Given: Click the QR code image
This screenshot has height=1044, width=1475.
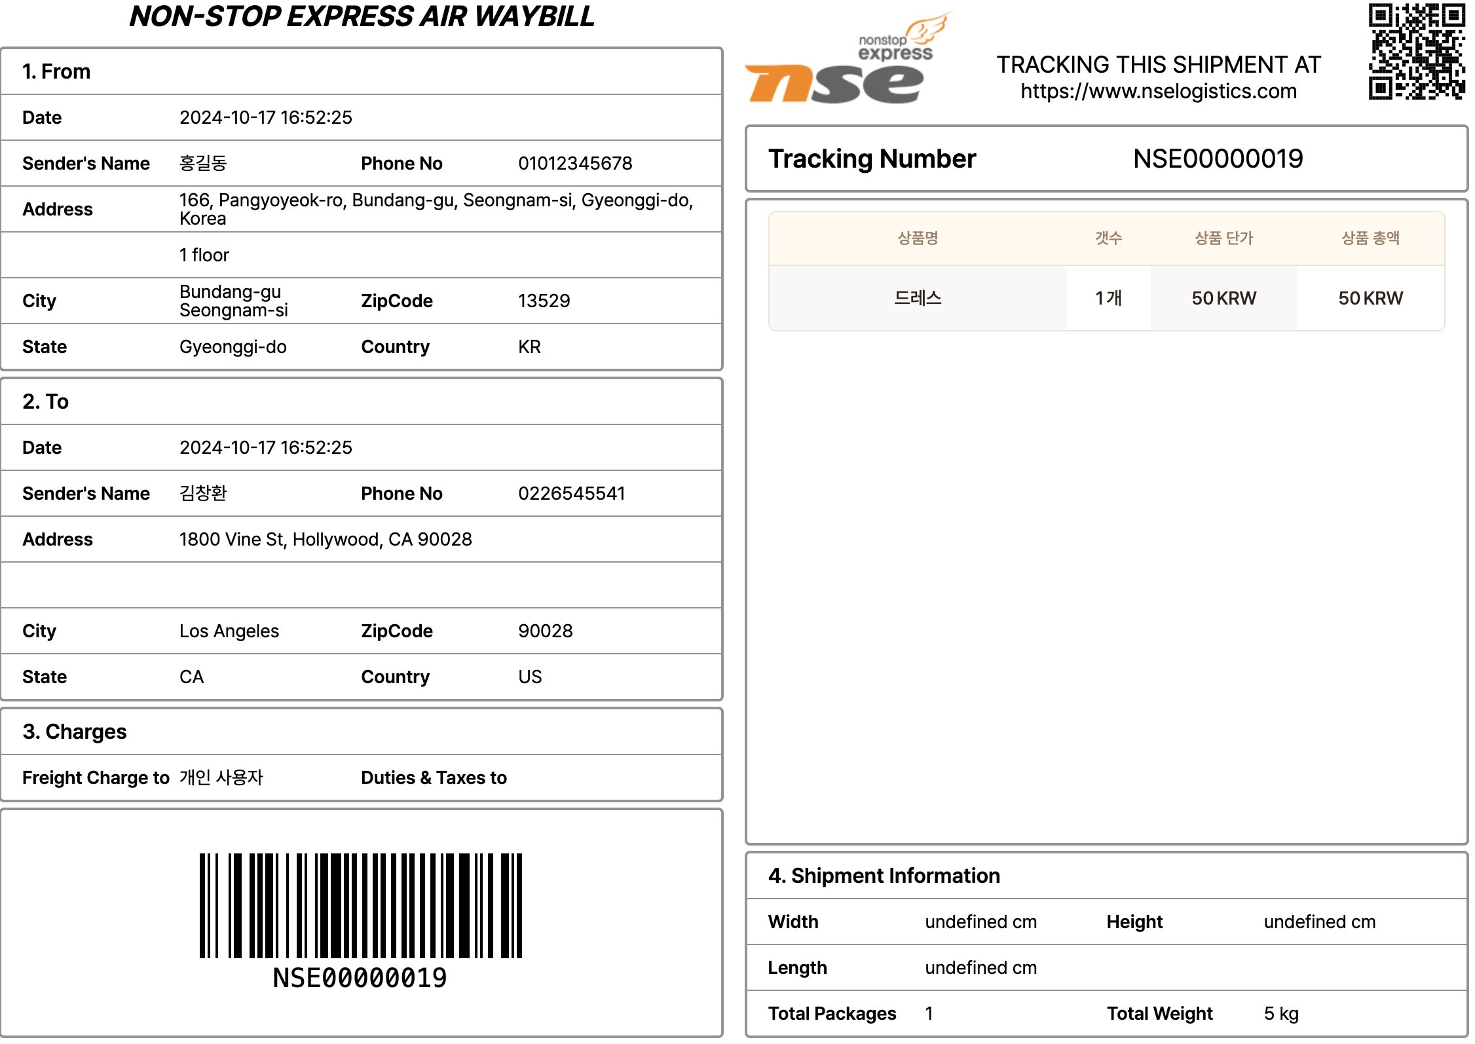Looking at the screenshot, I should (1415, 51).
